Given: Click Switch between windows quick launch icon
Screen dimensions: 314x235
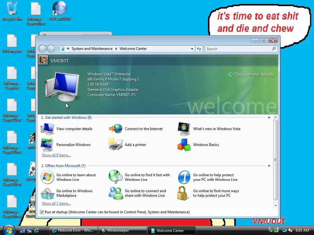Looking at the screenshot, I should pyautogui.click(x=29, y=231).
